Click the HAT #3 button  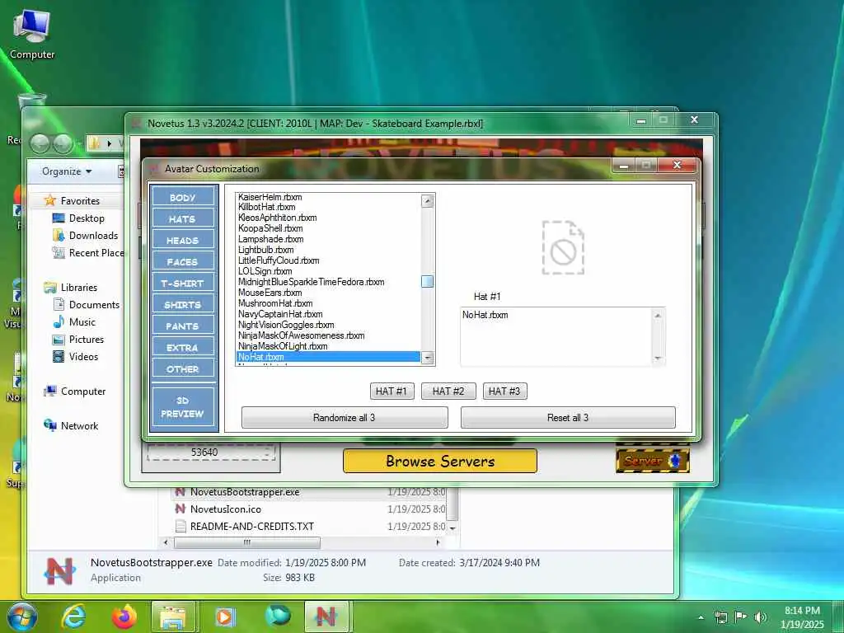pyautogui.click(x=504, y=392)
